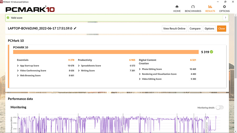This screenshot has height=133, width=237.
Task: Click the orange PCMark 10 score bar
Action: tap(106, 52)
